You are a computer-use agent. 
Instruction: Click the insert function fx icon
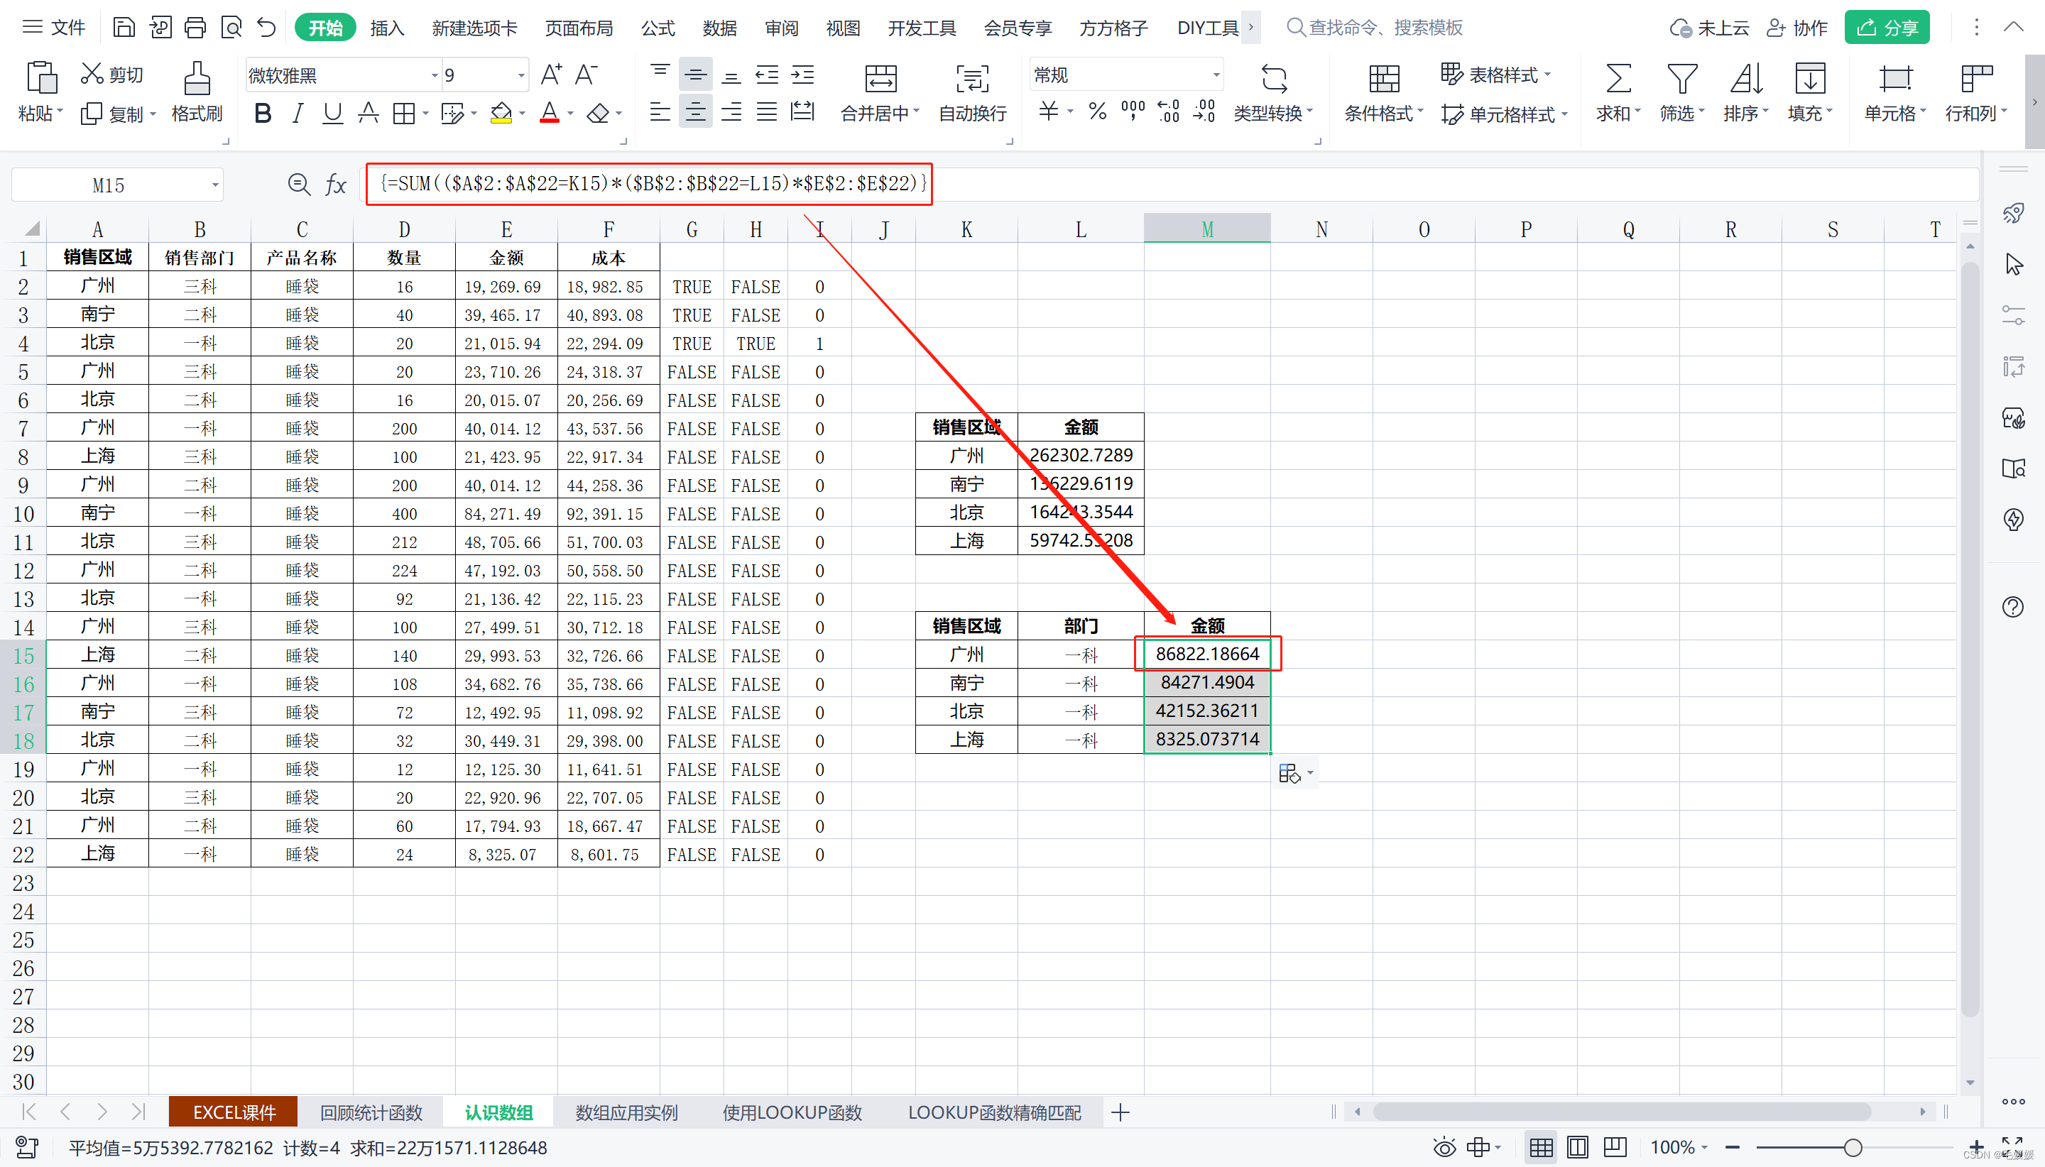pyautogui.click(x=335, y=185)
